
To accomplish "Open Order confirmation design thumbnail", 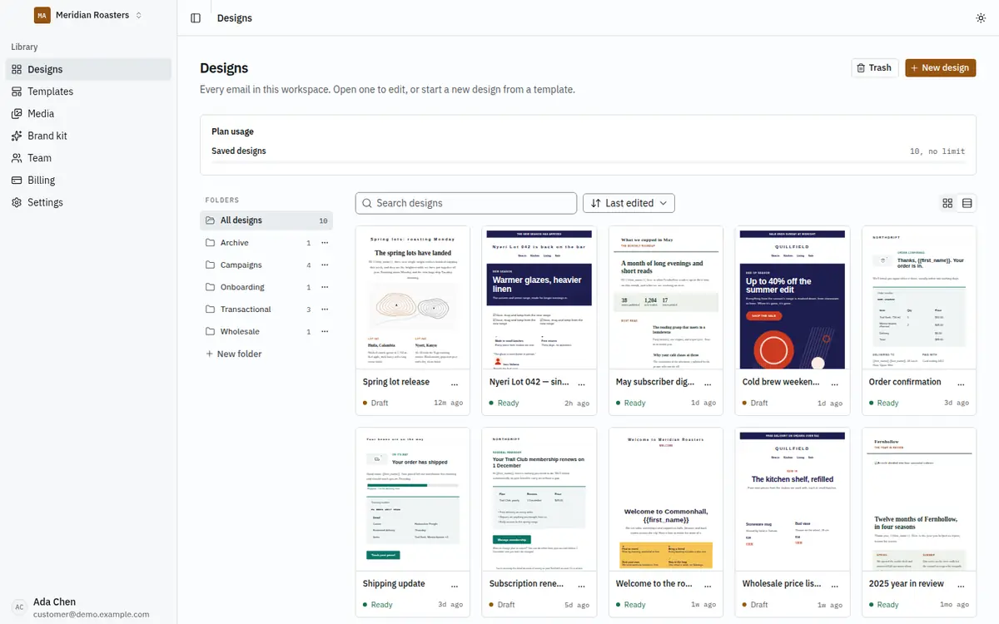I will point(919,298).
